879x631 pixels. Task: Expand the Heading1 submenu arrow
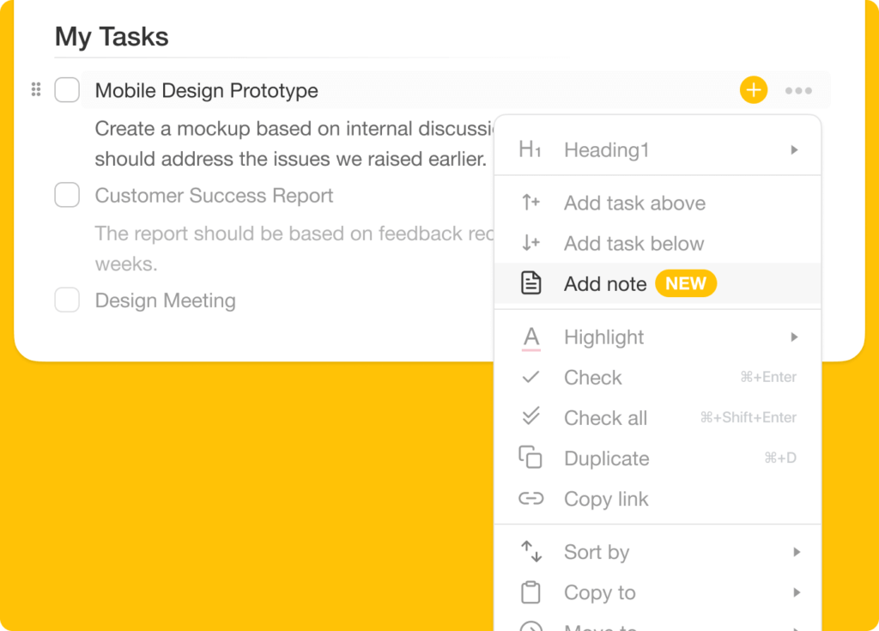point(795,150)
